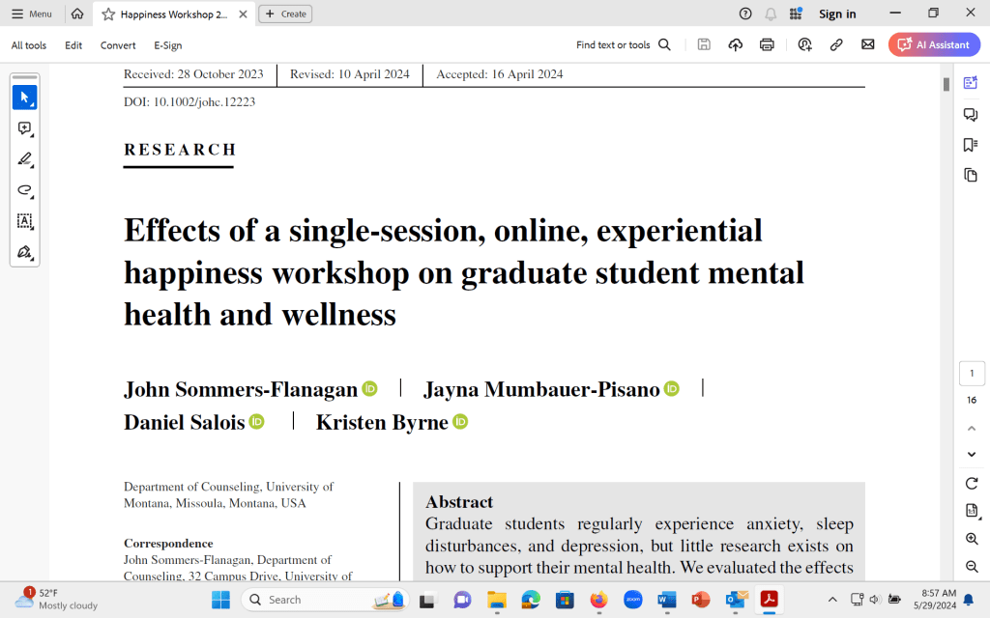
Task: Launch the AI Assistant
Action: click(934, 44)
